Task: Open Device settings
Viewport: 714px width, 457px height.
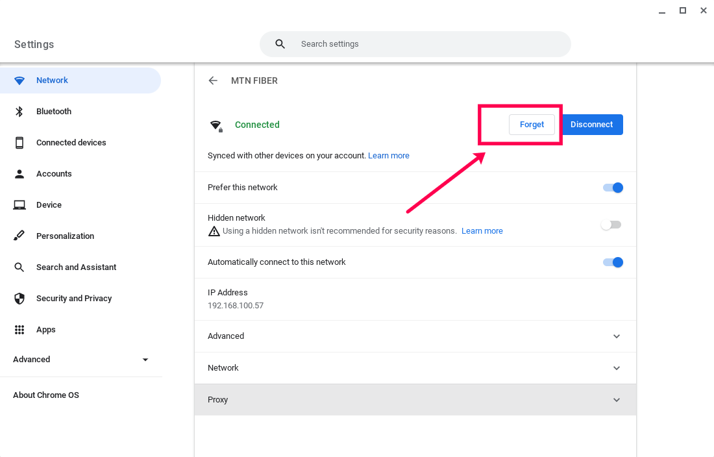Action: [x=80, y=205]
